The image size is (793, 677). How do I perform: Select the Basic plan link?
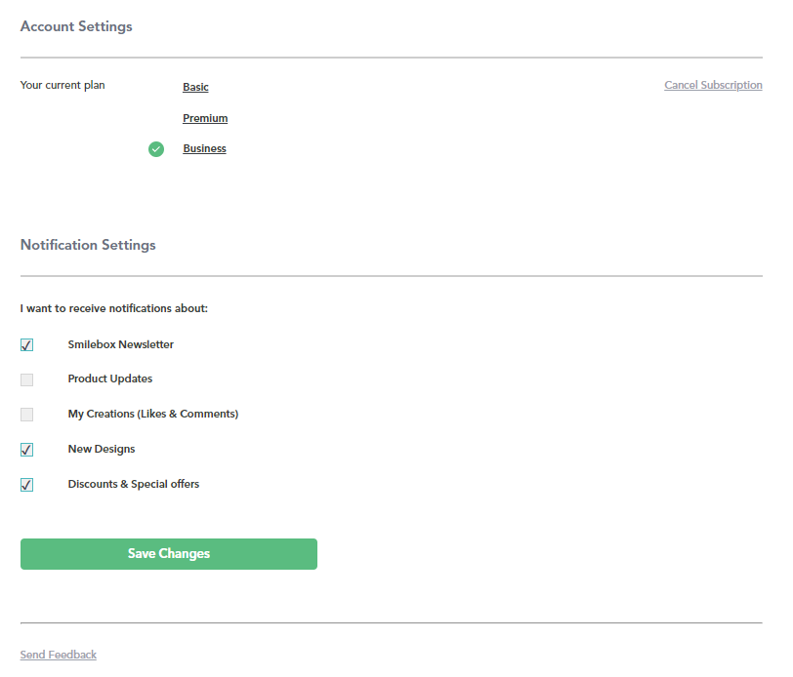coord(195,87)
